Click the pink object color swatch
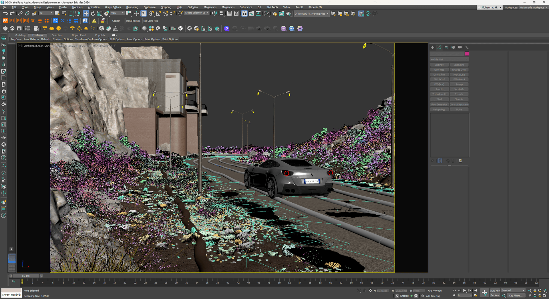Screen dimensions: 549x299 467,54
